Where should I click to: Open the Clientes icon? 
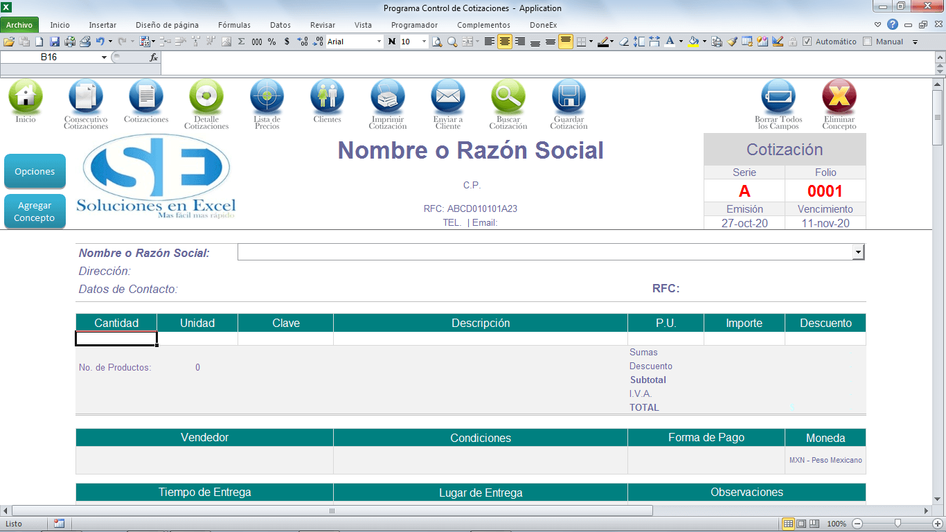click(327, 96)
